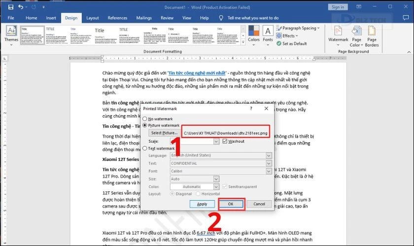Screen dimensions: 414x246
Task: Open the Themes gallery
Action: [x=11, y=34]
